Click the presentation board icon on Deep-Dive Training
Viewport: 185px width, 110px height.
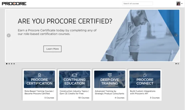coord(110,75)
